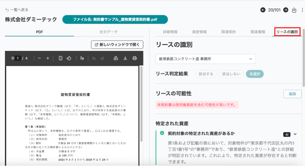
Task: Select the リースの識別 tab
Action: pos(287,32)
